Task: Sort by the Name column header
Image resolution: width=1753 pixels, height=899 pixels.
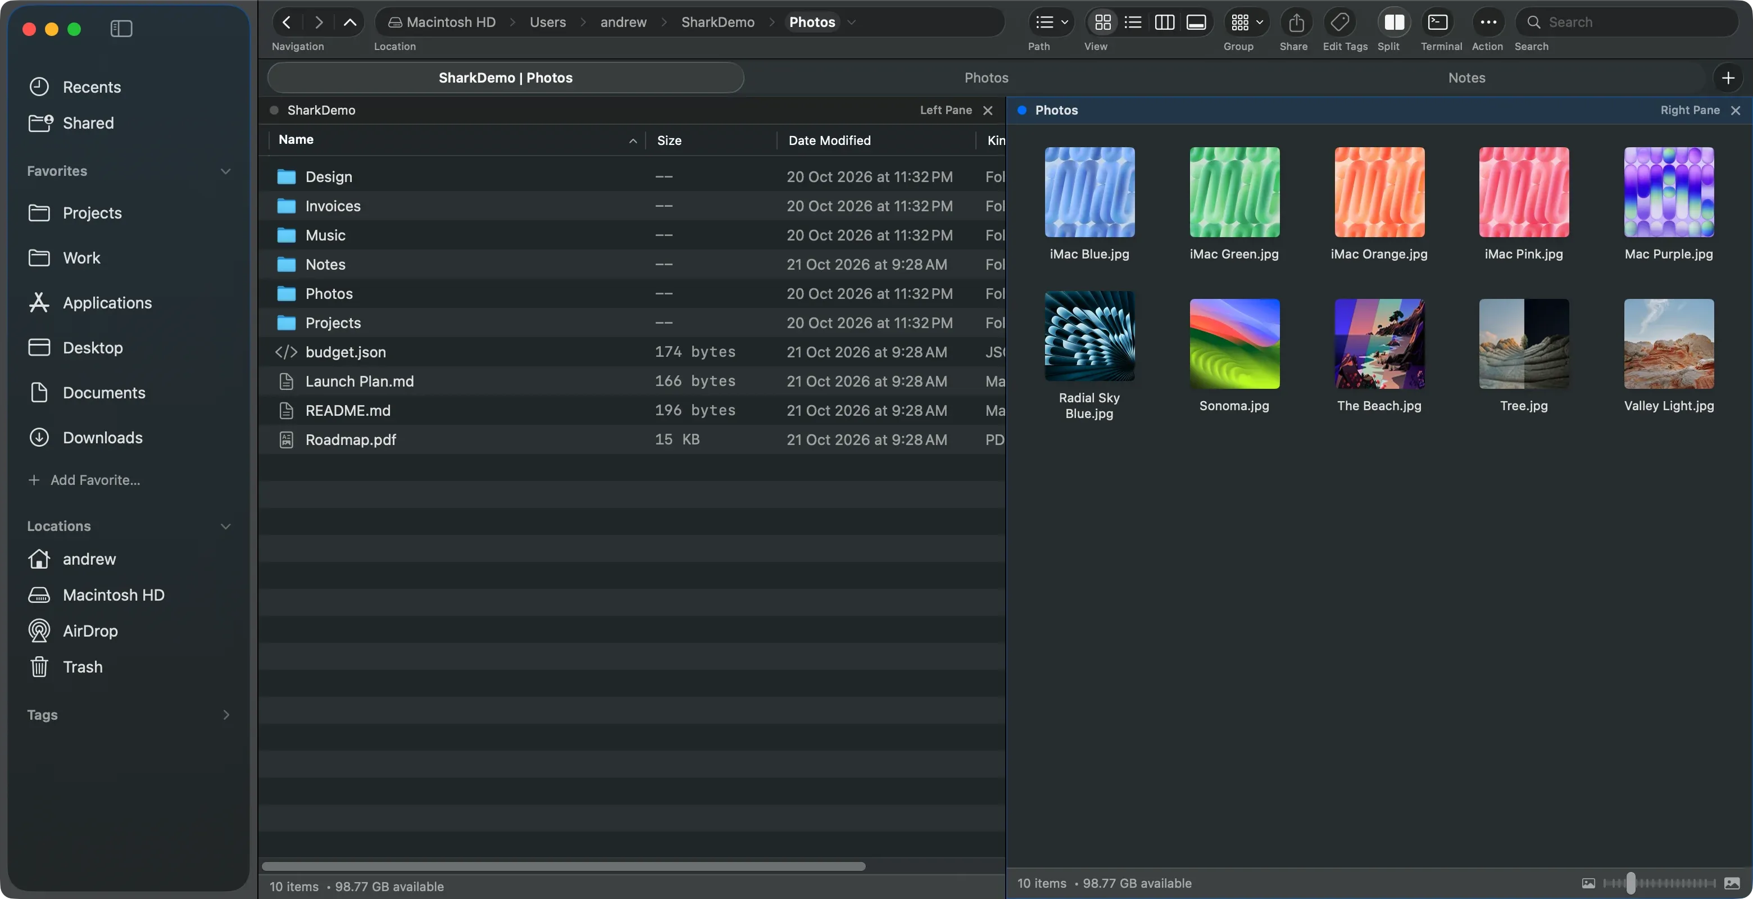Action: pyautogui.click(x=456, y=139)
